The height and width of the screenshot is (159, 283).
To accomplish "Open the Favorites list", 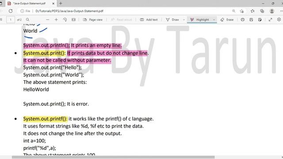I will coord(252,11).
